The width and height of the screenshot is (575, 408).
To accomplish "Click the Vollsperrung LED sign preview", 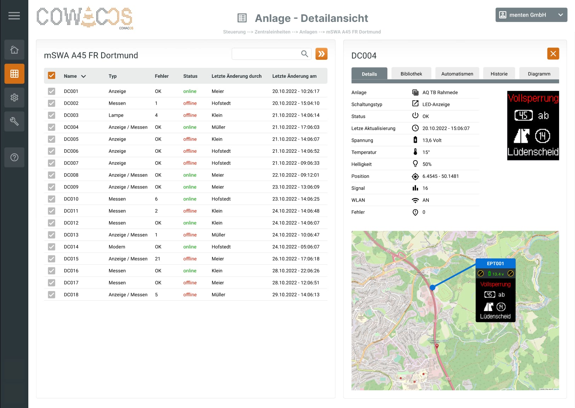I will click(x=533, y=126).
